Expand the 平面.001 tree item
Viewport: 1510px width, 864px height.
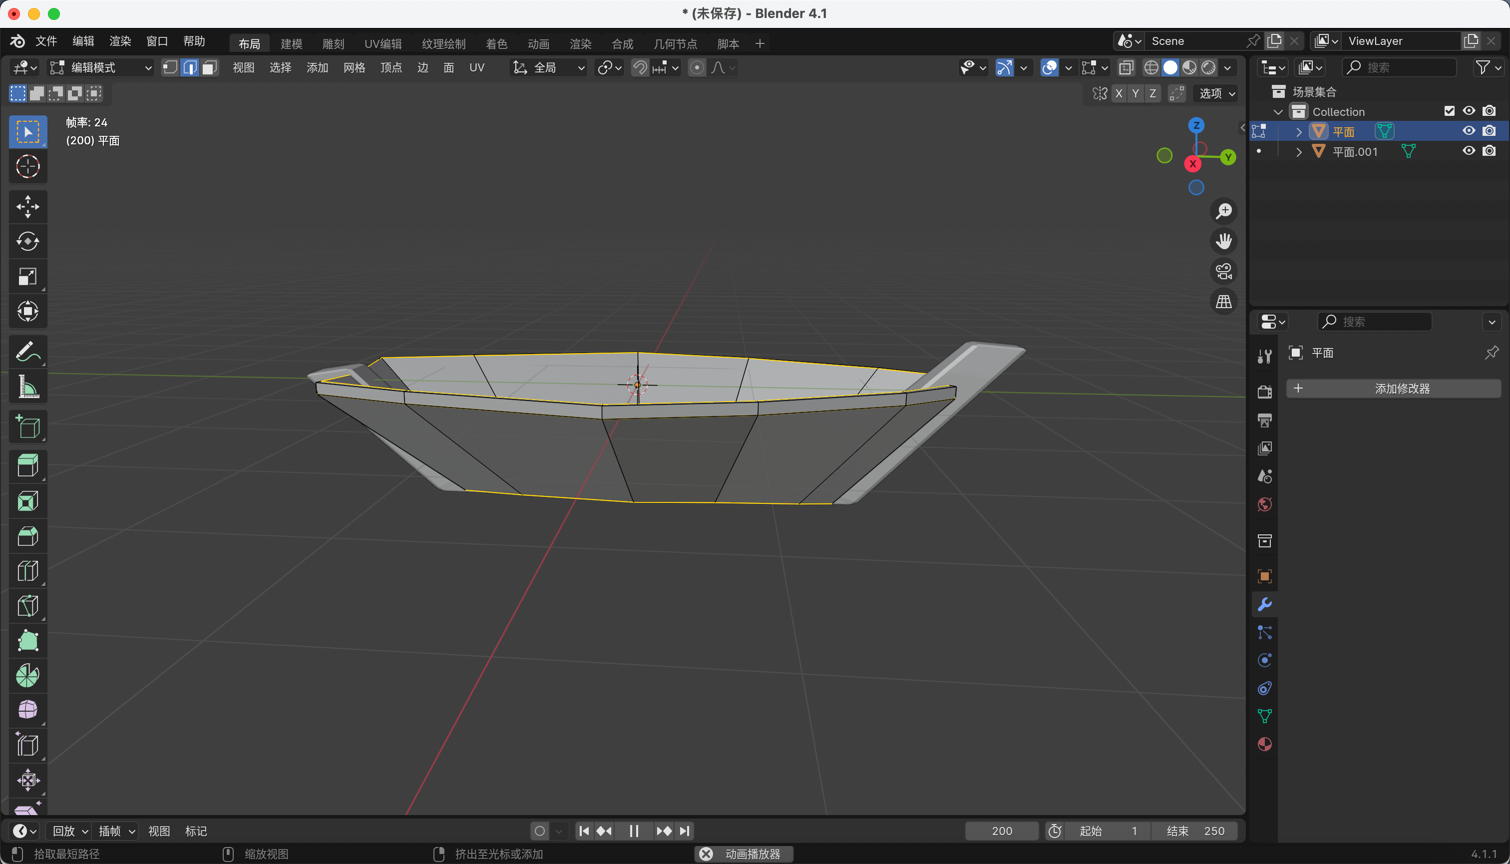point(1299,152)
